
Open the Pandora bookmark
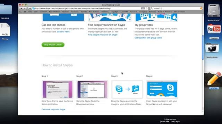[x=152, y=12]
